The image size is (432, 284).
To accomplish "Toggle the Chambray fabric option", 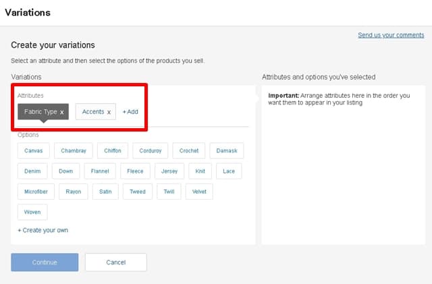I will (74, 151).
